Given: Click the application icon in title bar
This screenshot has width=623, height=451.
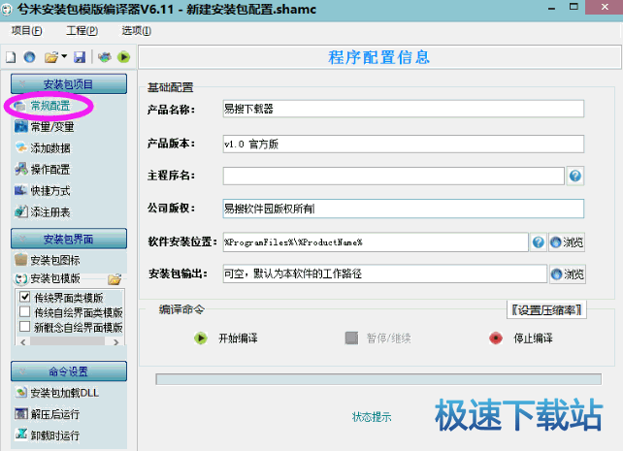Looking at the screenshot, I should [x=7, y=9].
